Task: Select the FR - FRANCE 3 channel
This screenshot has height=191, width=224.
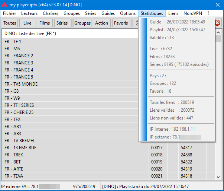Action: tap(70, 63)
